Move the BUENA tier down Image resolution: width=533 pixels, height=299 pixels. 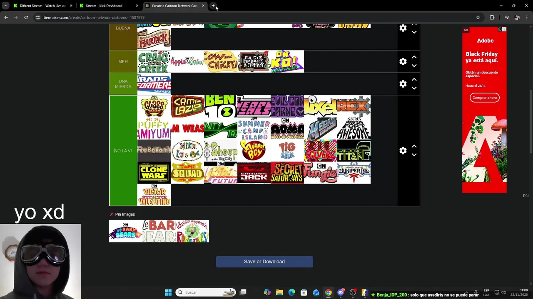tap(414, 32)
